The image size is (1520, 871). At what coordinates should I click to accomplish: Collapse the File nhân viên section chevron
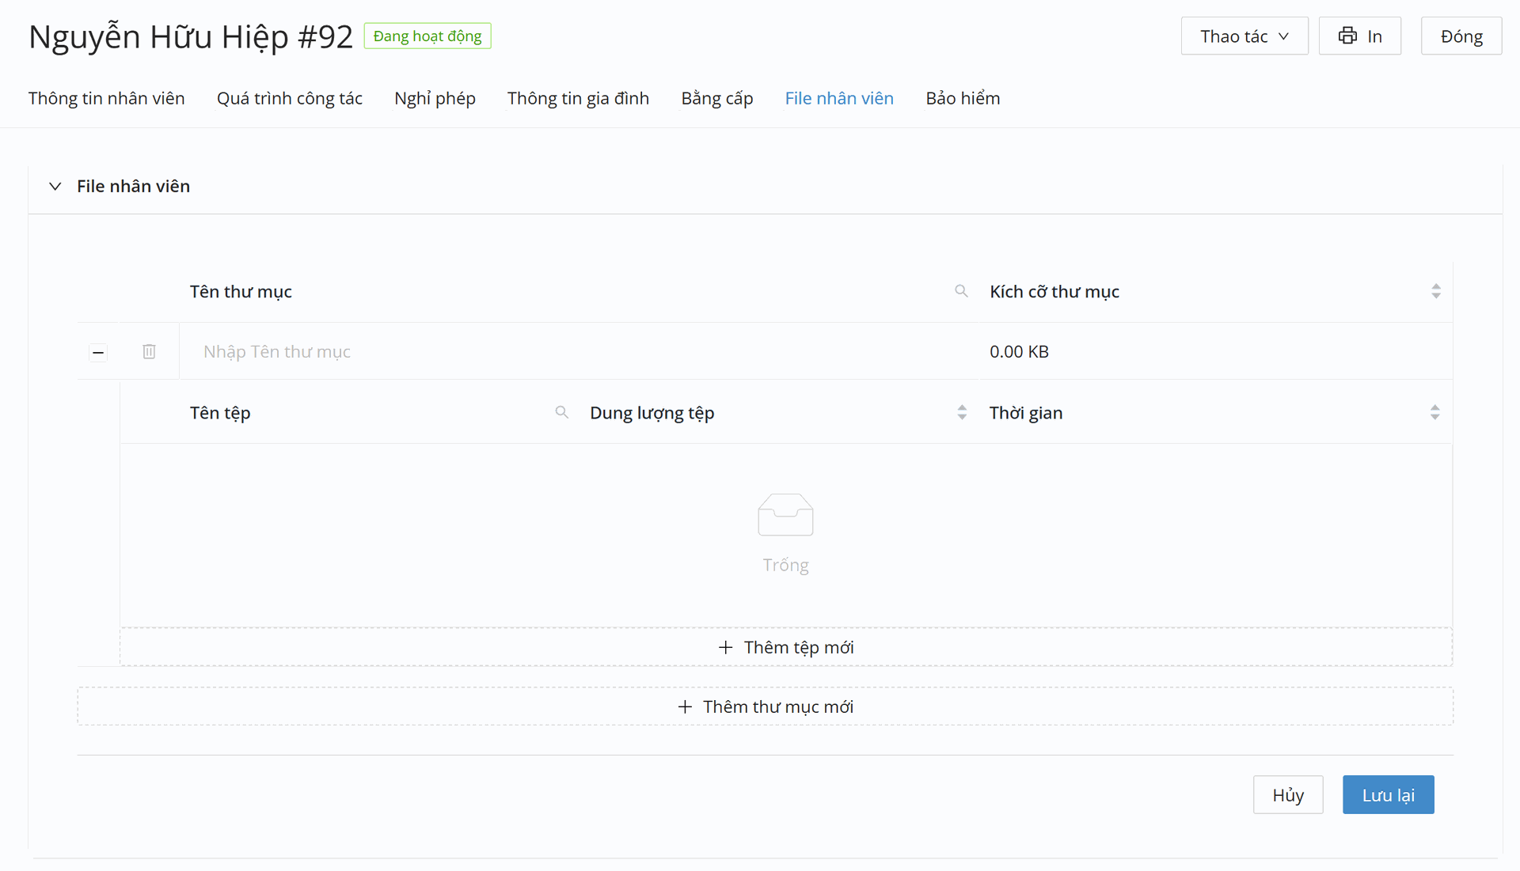coord(55,187)
